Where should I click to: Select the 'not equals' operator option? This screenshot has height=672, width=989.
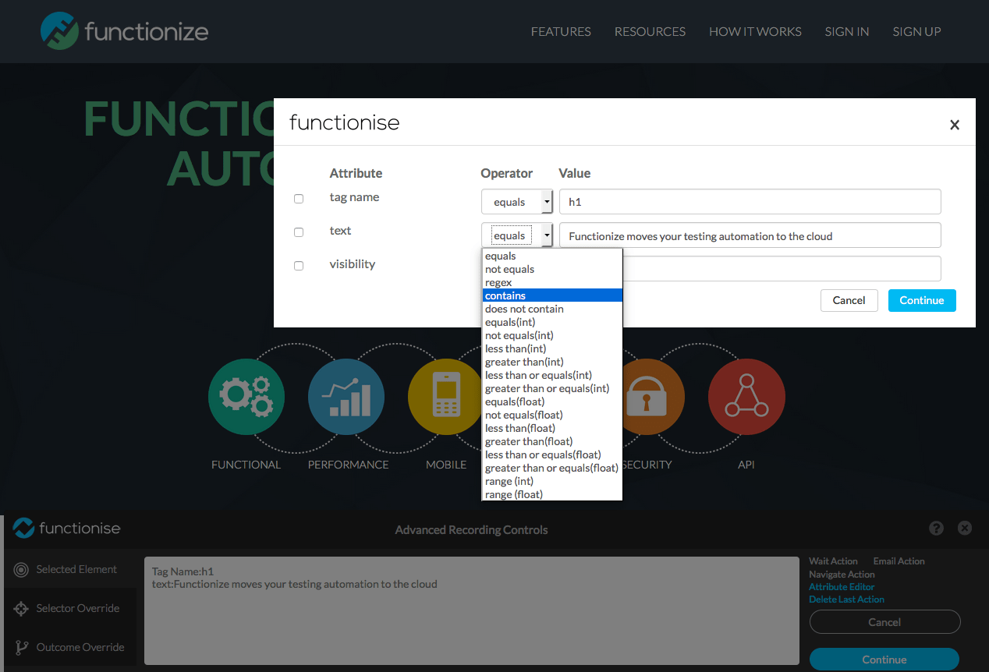[552, 269]
